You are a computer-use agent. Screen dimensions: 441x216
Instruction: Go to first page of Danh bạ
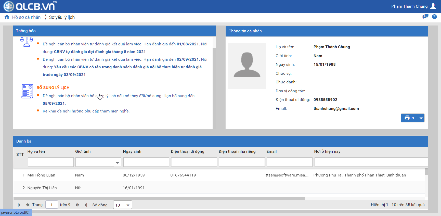click(19, 205)
